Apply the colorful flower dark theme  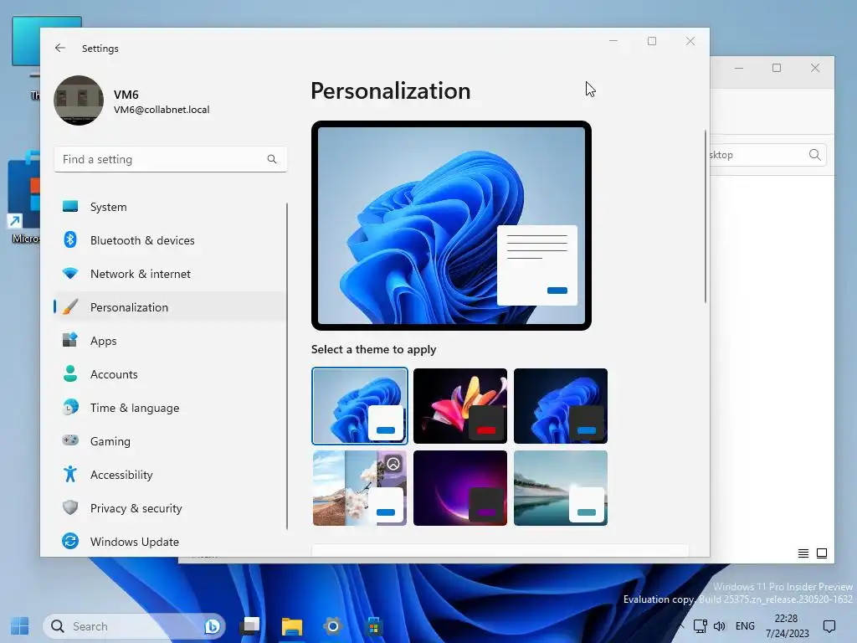tap(460, 406)
